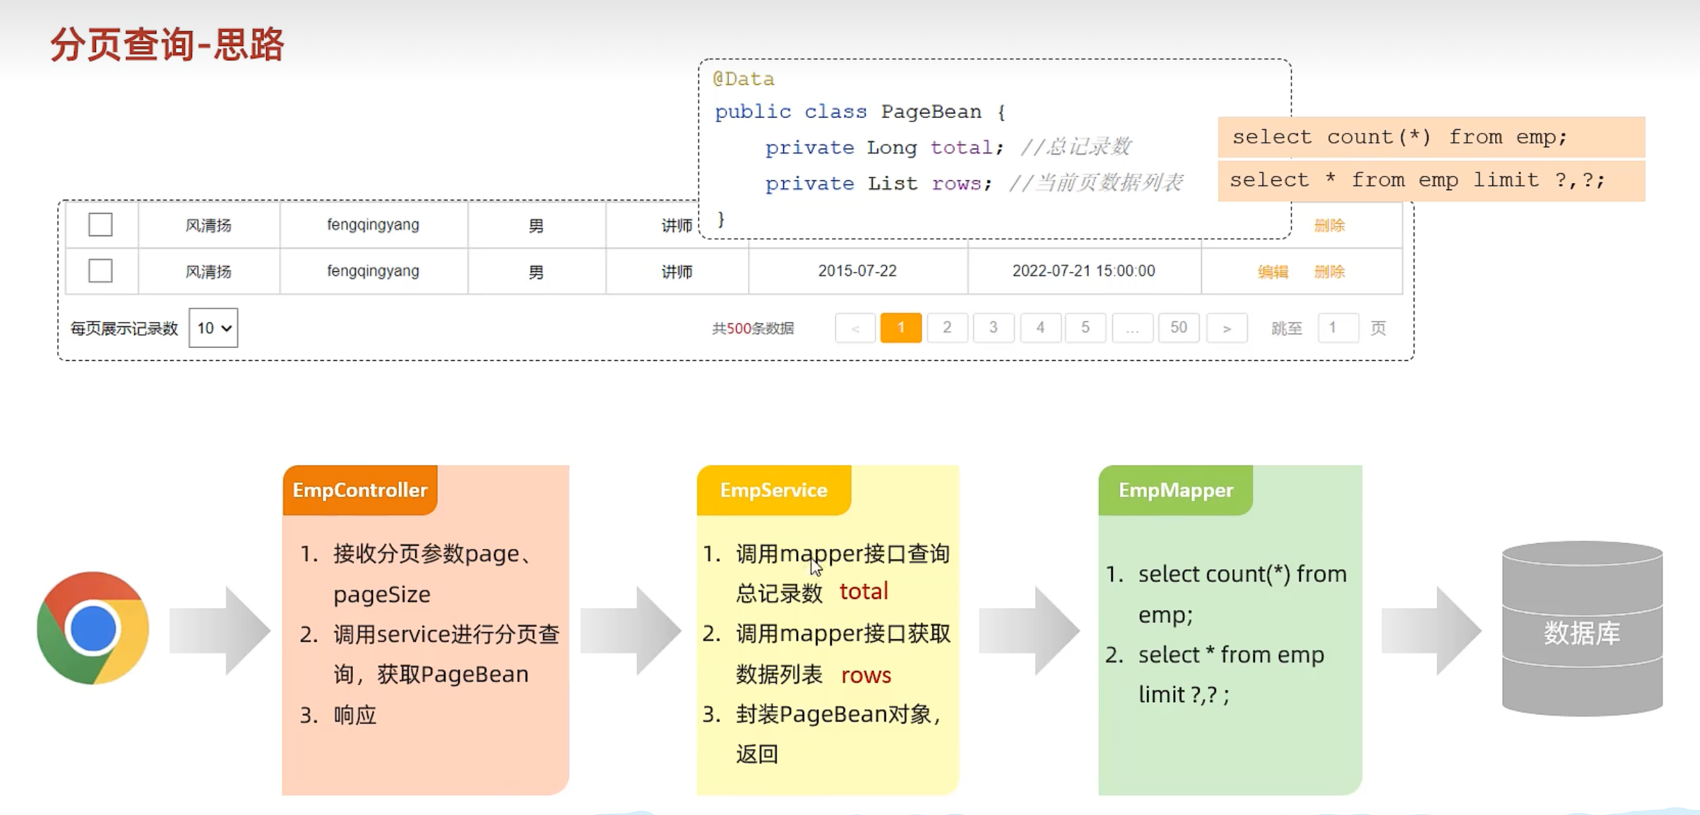Image resolution: width=1700 pixels, height=815 pixels.
Task: Click the Chrome browser icon
Action: coord(93,627)
